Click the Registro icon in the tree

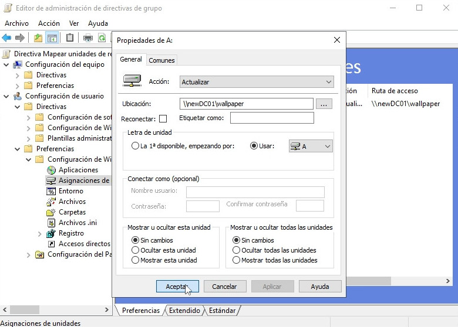51,233
